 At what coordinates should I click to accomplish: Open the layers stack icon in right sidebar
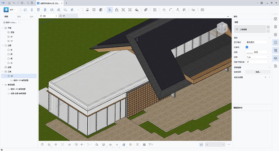click(275, 58)
